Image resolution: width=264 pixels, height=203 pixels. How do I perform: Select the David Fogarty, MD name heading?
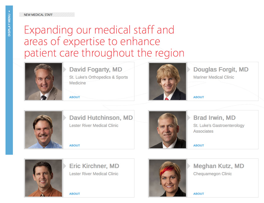click(x=96, y=69)
